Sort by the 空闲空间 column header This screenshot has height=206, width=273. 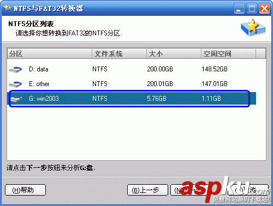click(228, 53)
